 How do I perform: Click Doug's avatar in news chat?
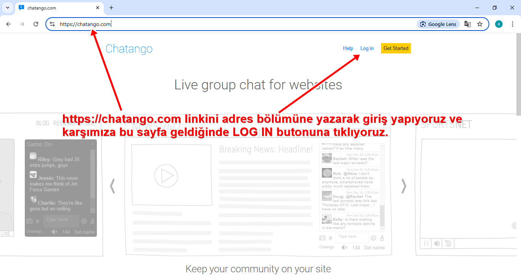click(x=326, y=196)
